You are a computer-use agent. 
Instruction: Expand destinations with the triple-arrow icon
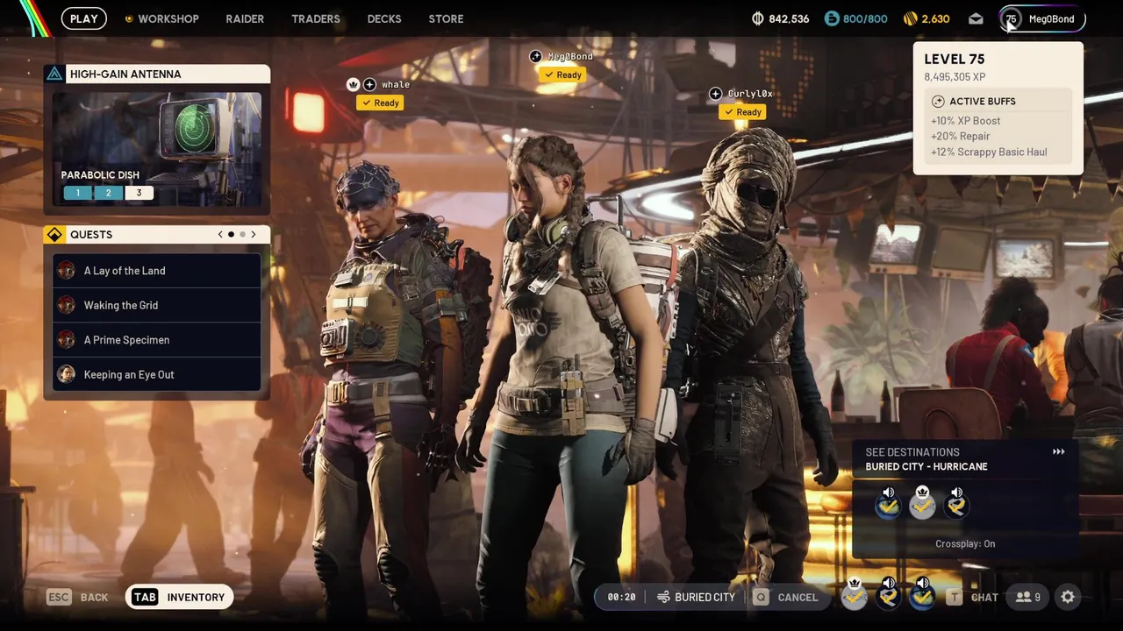click(1059, 452)
